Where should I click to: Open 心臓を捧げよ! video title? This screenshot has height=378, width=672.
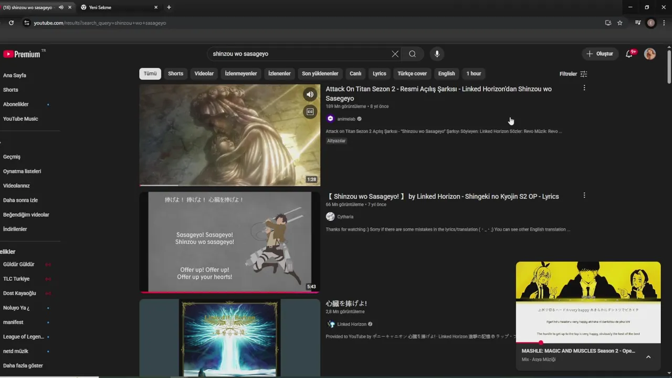coord(346,303)
